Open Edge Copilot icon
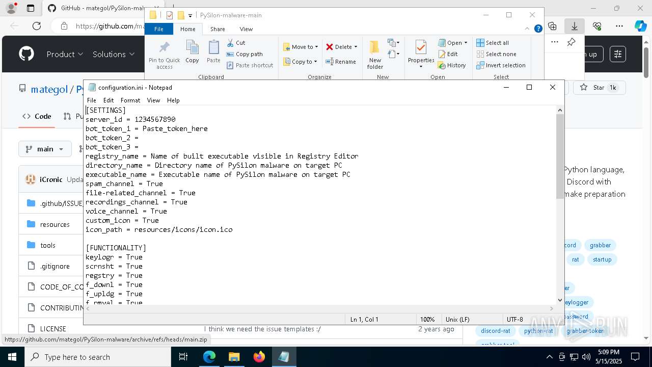Image resolution: width=652 pixels, height=367 pixels. click(x=640, y=26)
